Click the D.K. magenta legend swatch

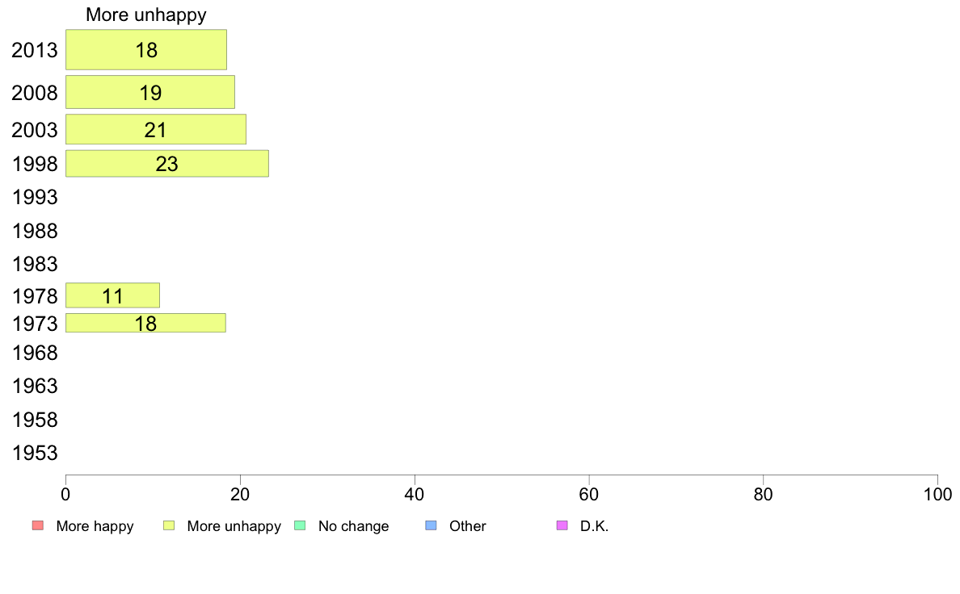coord(562,525)
